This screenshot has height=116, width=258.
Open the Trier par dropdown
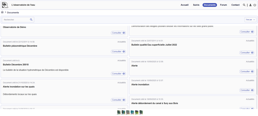[x=250, y=20]
